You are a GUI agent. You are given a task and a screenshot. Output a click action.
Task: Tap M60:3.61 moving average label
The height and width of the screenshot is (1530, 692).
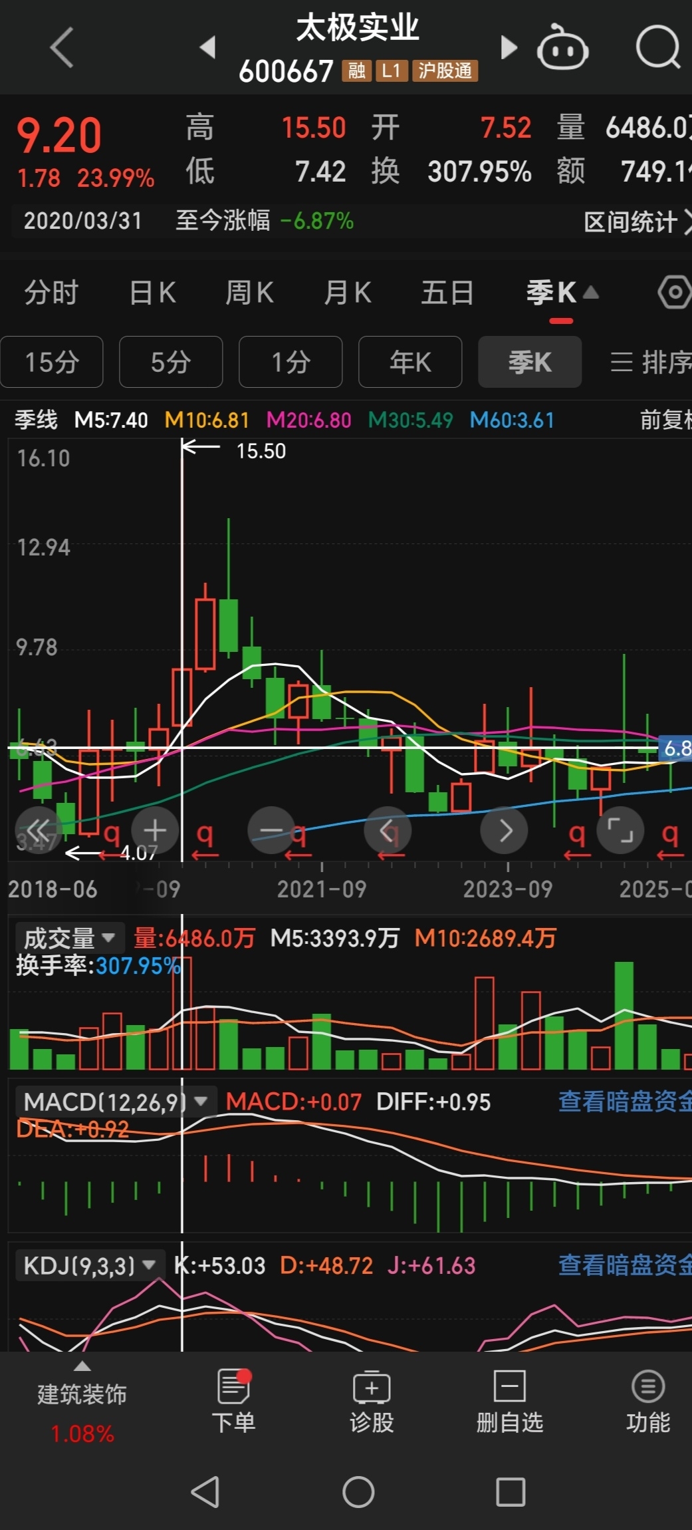(512, 420)
